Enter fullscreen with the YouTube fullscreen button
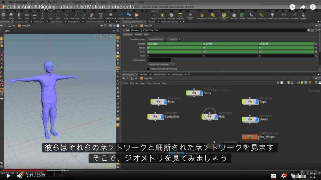This screenshot has width=321, height=180. (313, 176)
